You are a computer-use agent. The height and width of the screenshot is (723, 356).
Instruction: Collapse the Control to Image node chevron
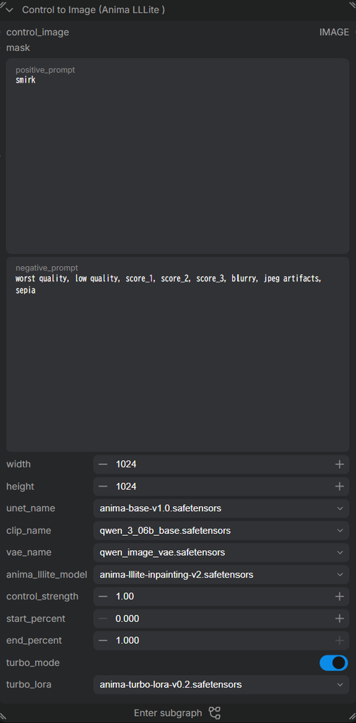tap(10, 10)
